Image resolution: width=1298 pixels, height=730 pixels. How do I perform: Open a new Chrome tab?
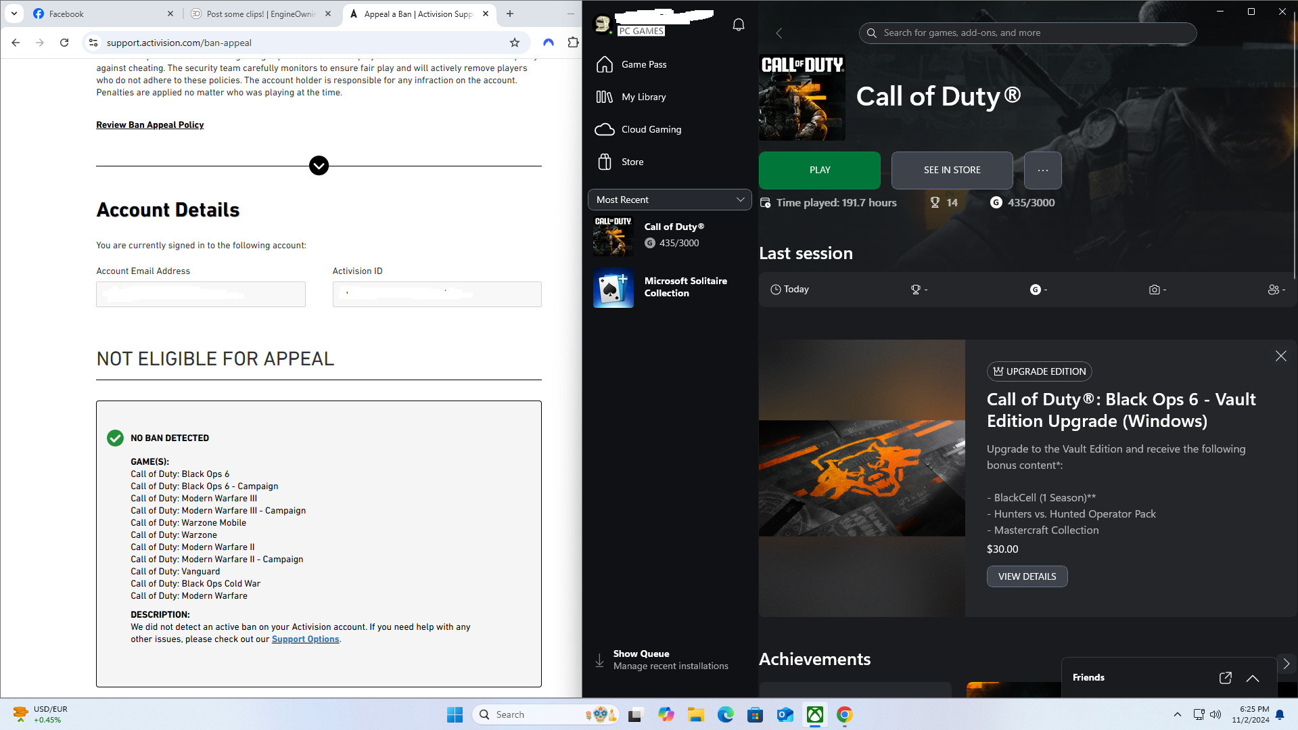pyautogui.click(x=510, y=14)
